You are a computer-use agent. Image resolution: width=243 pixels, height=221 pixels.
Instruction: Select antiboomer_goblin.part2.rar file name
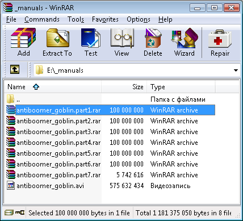[x=58, y=121]
